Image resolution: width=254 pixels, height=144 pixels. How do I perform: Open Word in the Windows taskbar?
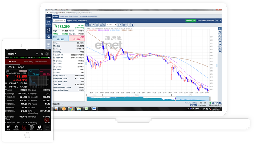94,109
